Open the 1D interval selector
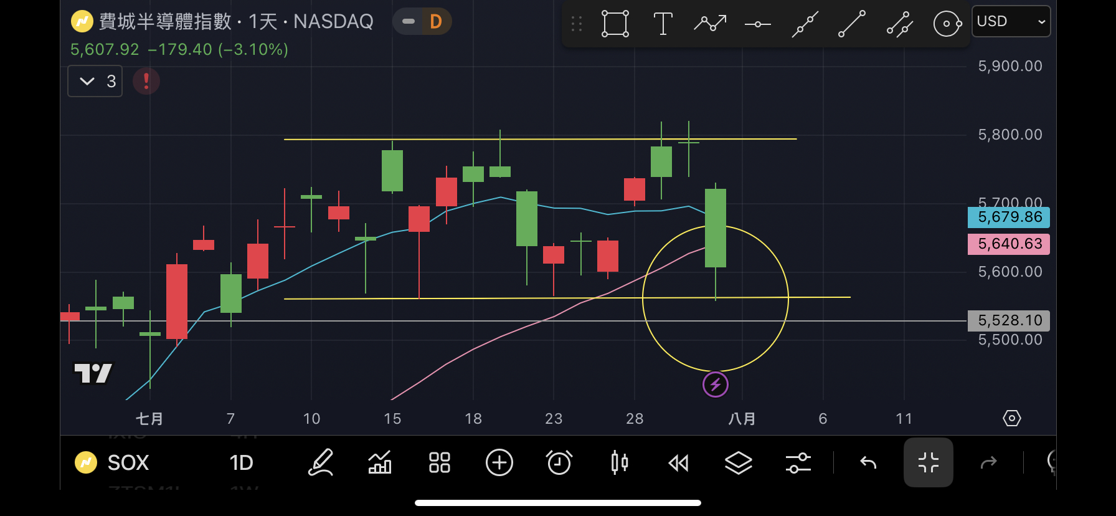This screenshot has height=516, width=1116. pos(241,463)
